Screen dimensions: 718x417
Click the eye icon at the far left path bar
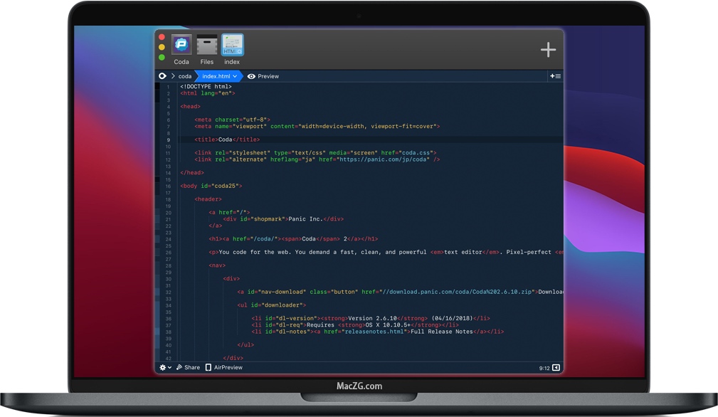(162, 76)
